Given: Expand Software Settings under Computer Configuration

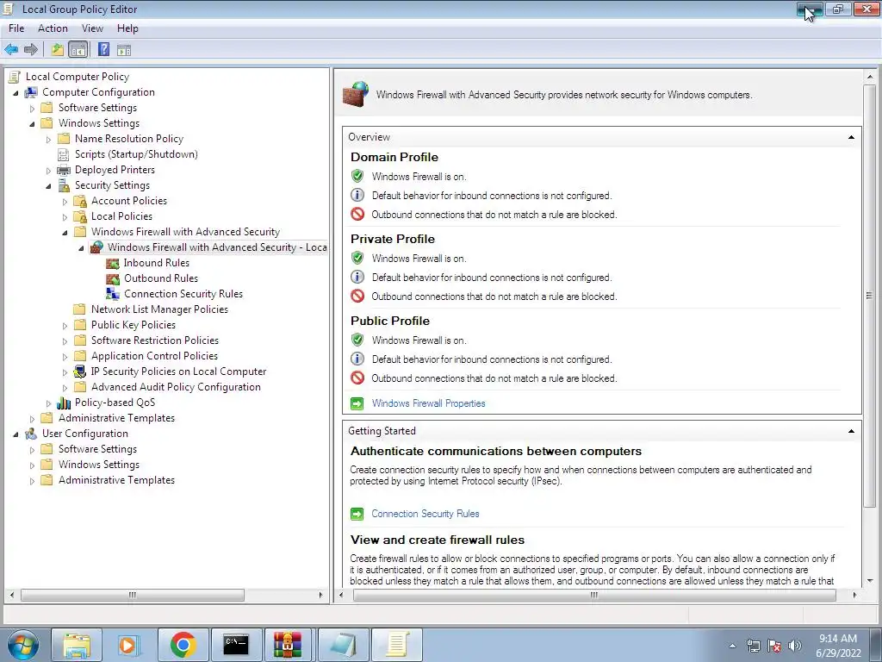Looking at the screenshot, I should pos(32,108).
